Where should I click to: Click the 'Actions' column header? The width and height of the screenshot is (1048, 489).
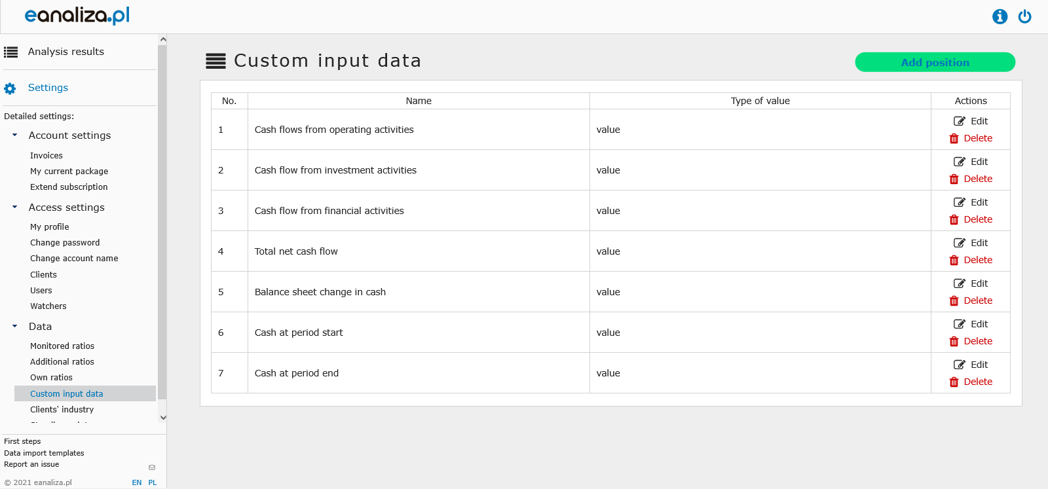pyautogui.click(x=971, y=101)
